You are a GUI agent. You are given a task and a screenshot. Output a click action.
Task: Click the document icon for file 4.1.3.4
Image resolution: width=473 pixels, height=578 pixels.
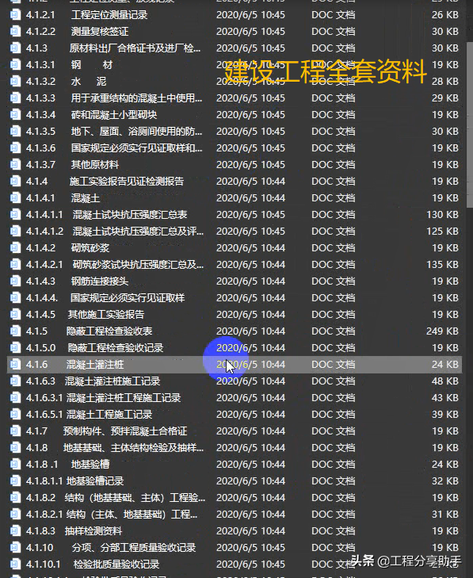click(15, 115)
